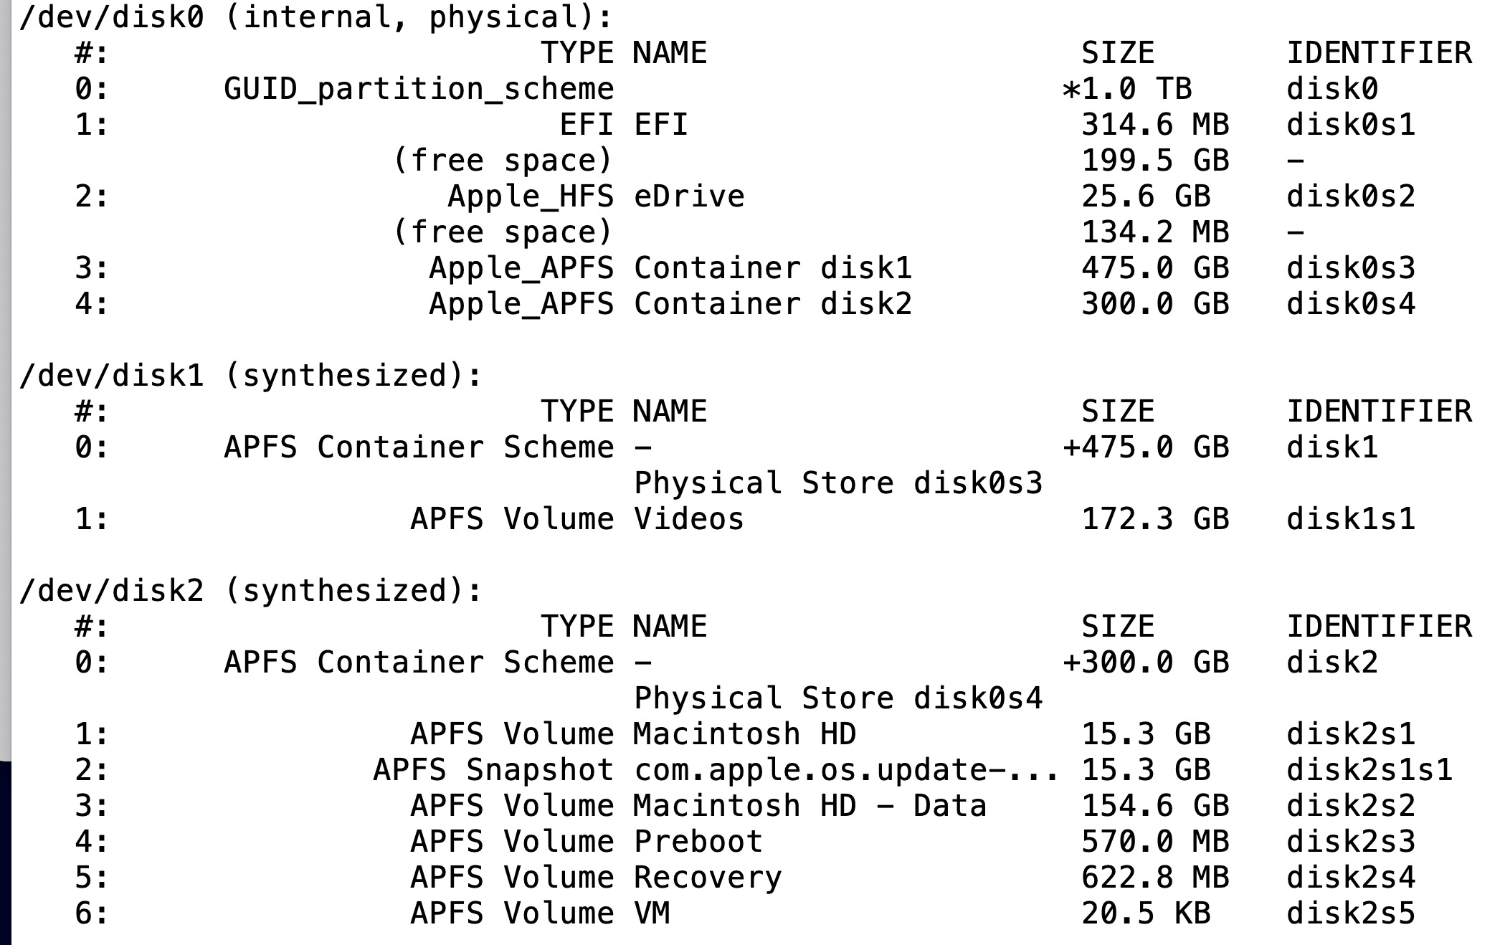Click the com.apple.os.update snapshot name

[846, 770]
